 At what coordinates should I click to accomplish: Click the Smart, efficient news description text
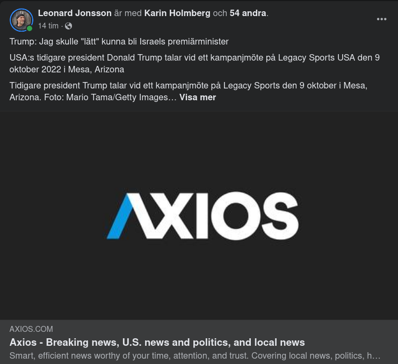[194, 355]
